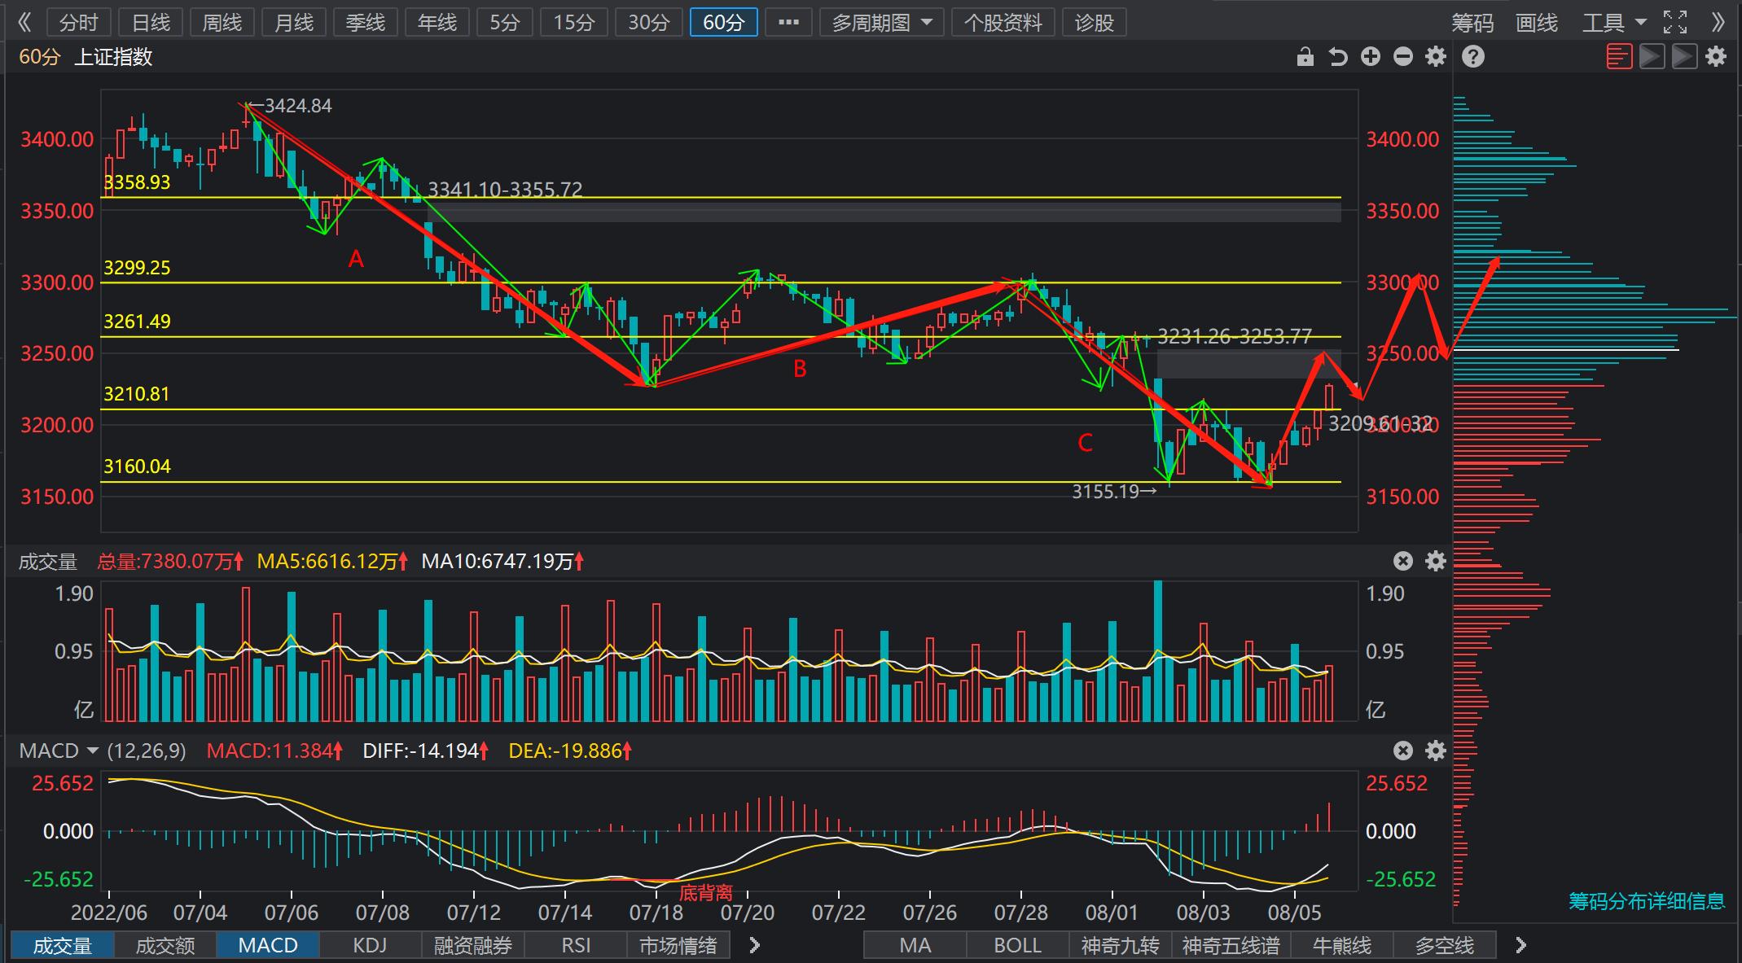Open more period options ellipsis
Viewport: 1742px width, 963px height.
[788, 22]
